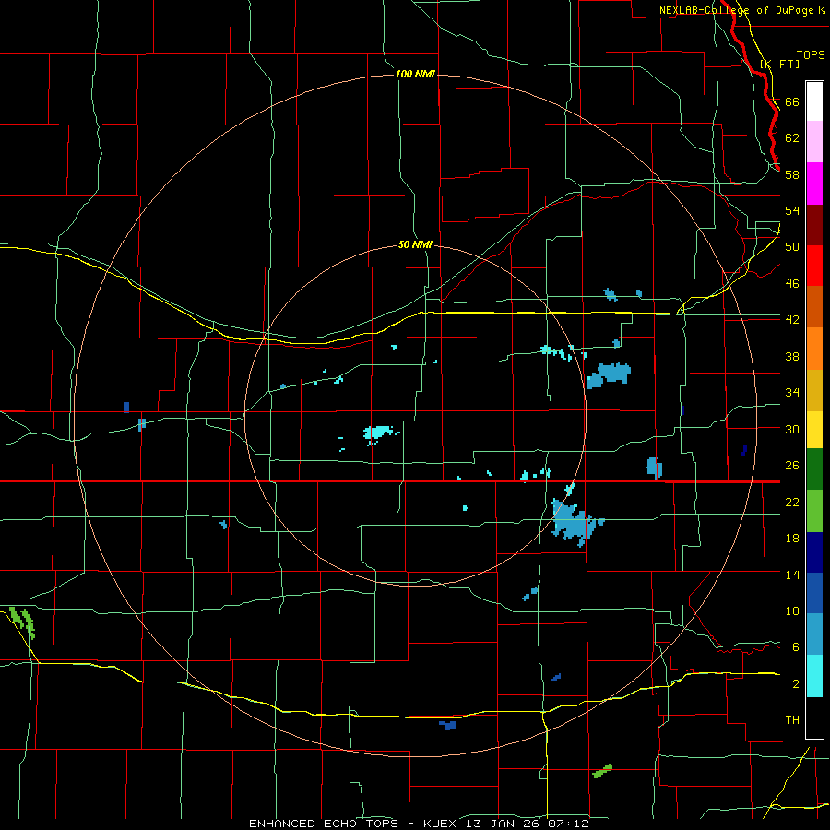
Task: Select the 46 scale label
Action: pos(792,284)
